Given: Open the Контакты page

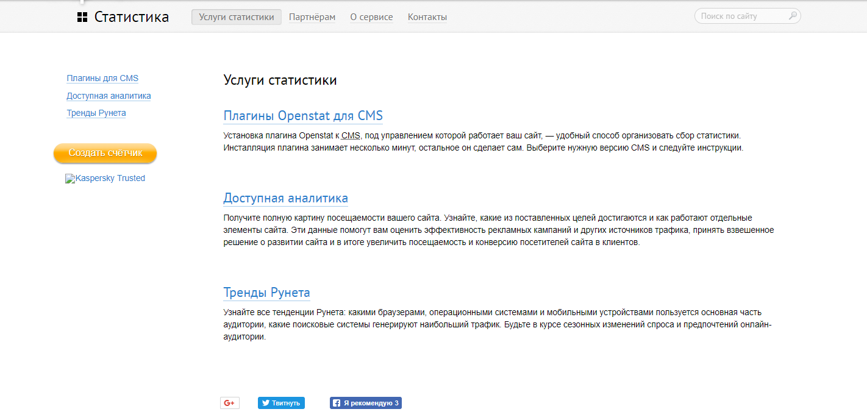Looking at the screenshot, I should pyautogui.click(x=427, y=16).
